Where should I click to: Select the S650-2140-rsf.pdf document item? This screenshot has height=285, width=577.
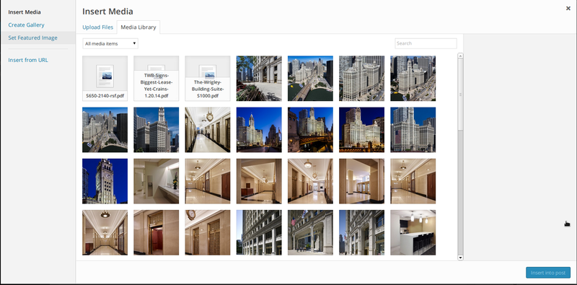click(x=105, y=79)
